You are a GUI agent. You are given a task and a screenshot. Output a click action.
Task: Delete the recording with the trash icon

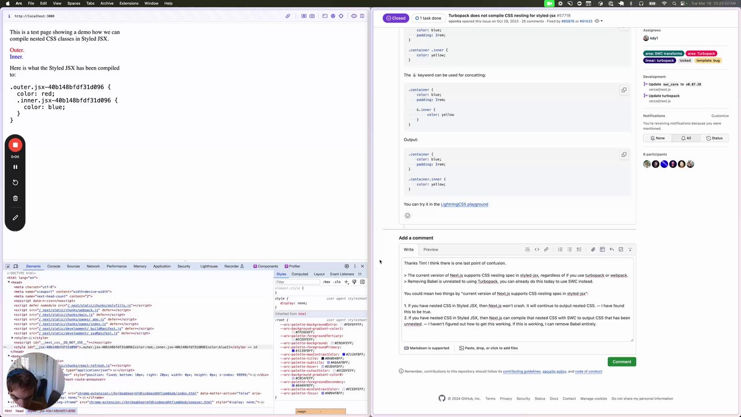(x=15, y=198)
